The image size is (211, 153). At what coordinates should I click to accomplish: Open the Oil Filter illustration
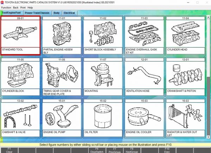click(x=103, y=116)
